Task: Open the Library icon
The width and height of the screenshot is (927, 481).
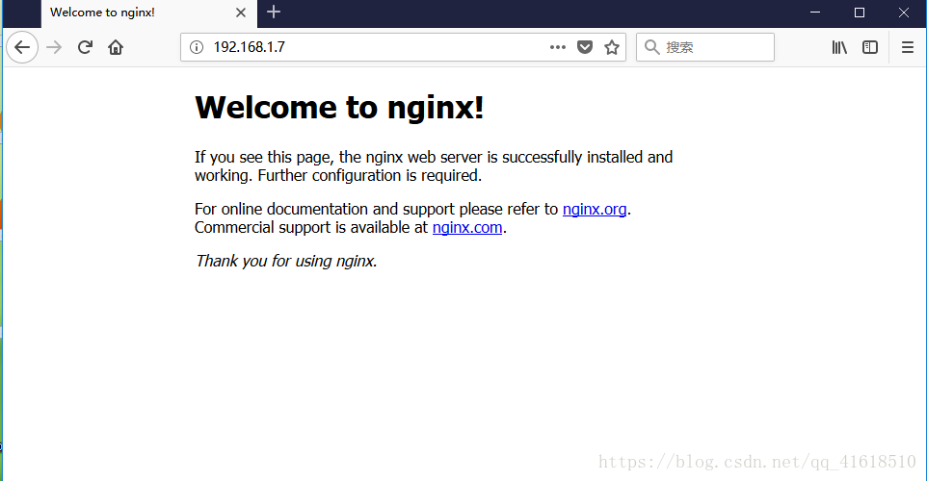Action: pos(839,47)
